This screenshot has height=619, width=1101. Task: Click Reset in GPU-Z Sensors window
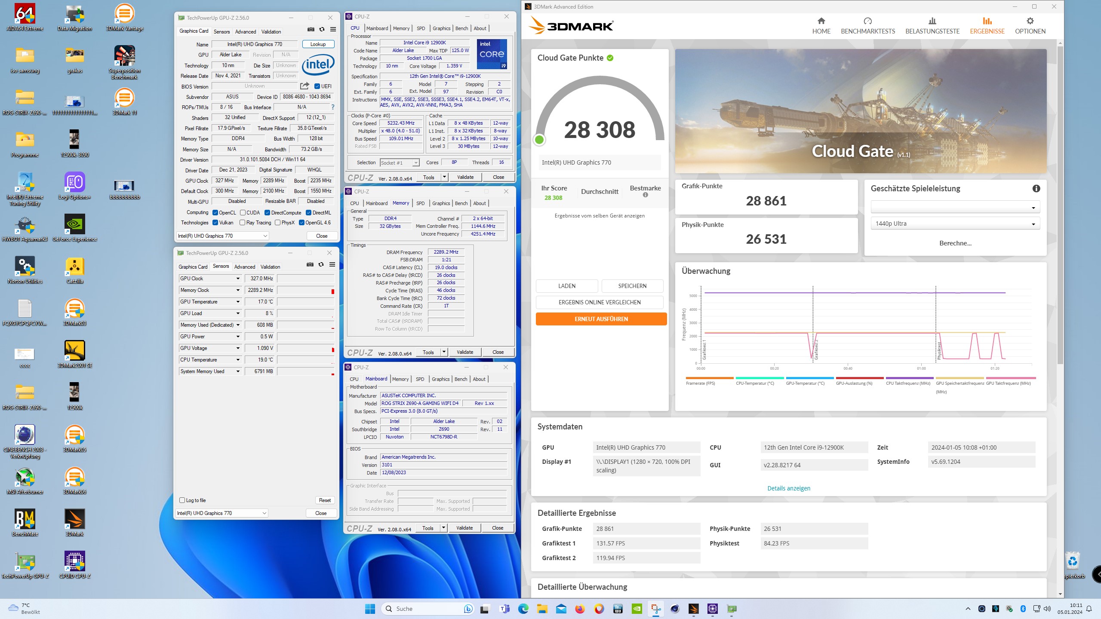325,500
